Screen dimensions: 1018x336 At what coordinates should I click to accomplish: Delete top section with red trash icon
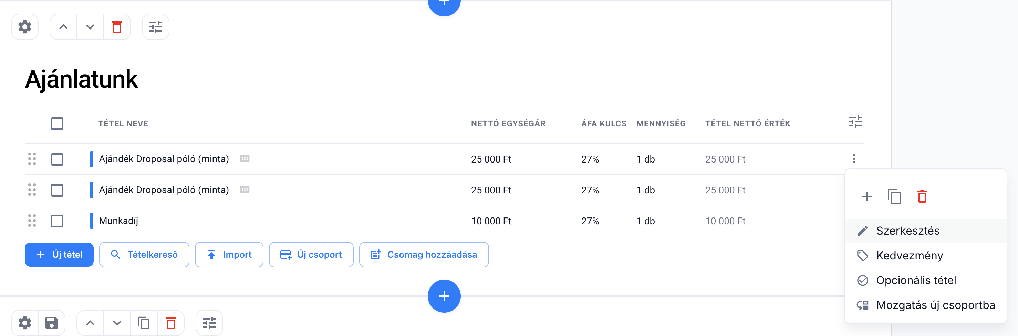coord(117,27)
